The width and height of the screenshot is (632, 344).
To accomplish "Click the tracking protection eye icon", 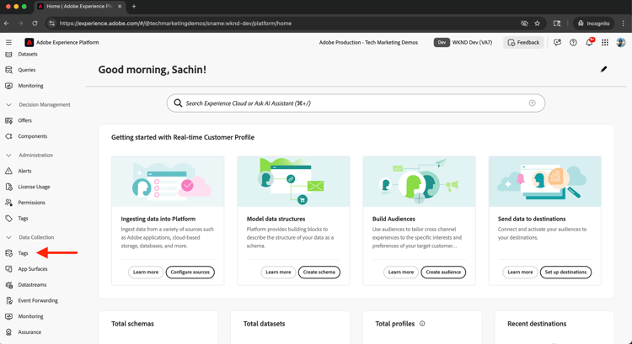I will coord(524,24).
